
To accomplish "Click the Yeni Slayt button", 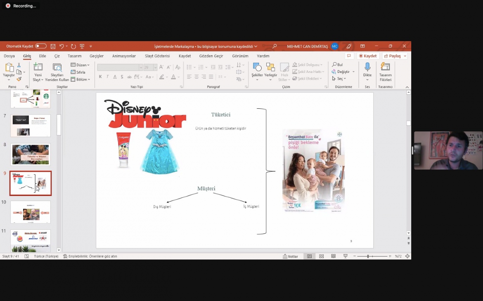I will click(x=38, y=72).
